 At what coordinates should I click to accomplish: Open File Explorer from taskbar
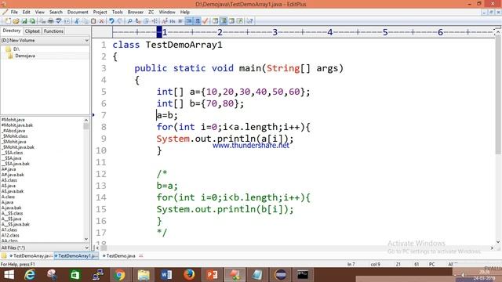(144, 275)
